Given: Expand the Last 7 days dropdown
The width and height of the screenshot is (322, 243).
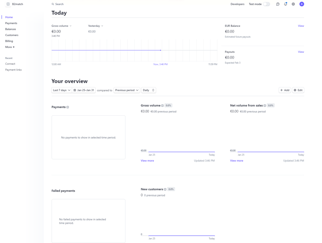Looking at the screenshot, I should tap(62, 90).
